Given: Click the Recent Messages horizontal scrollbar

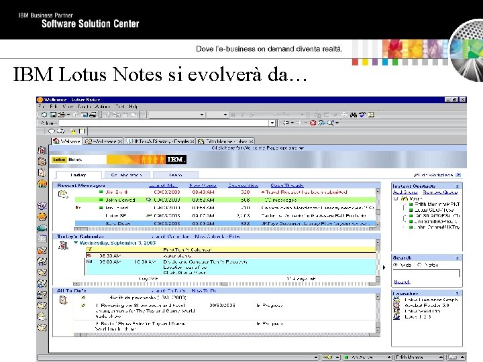Looking at the screenshot, I should point(225,229).
